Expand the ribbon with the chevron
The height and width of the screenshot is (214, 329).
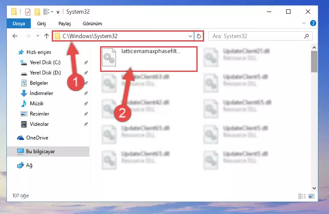303,23
